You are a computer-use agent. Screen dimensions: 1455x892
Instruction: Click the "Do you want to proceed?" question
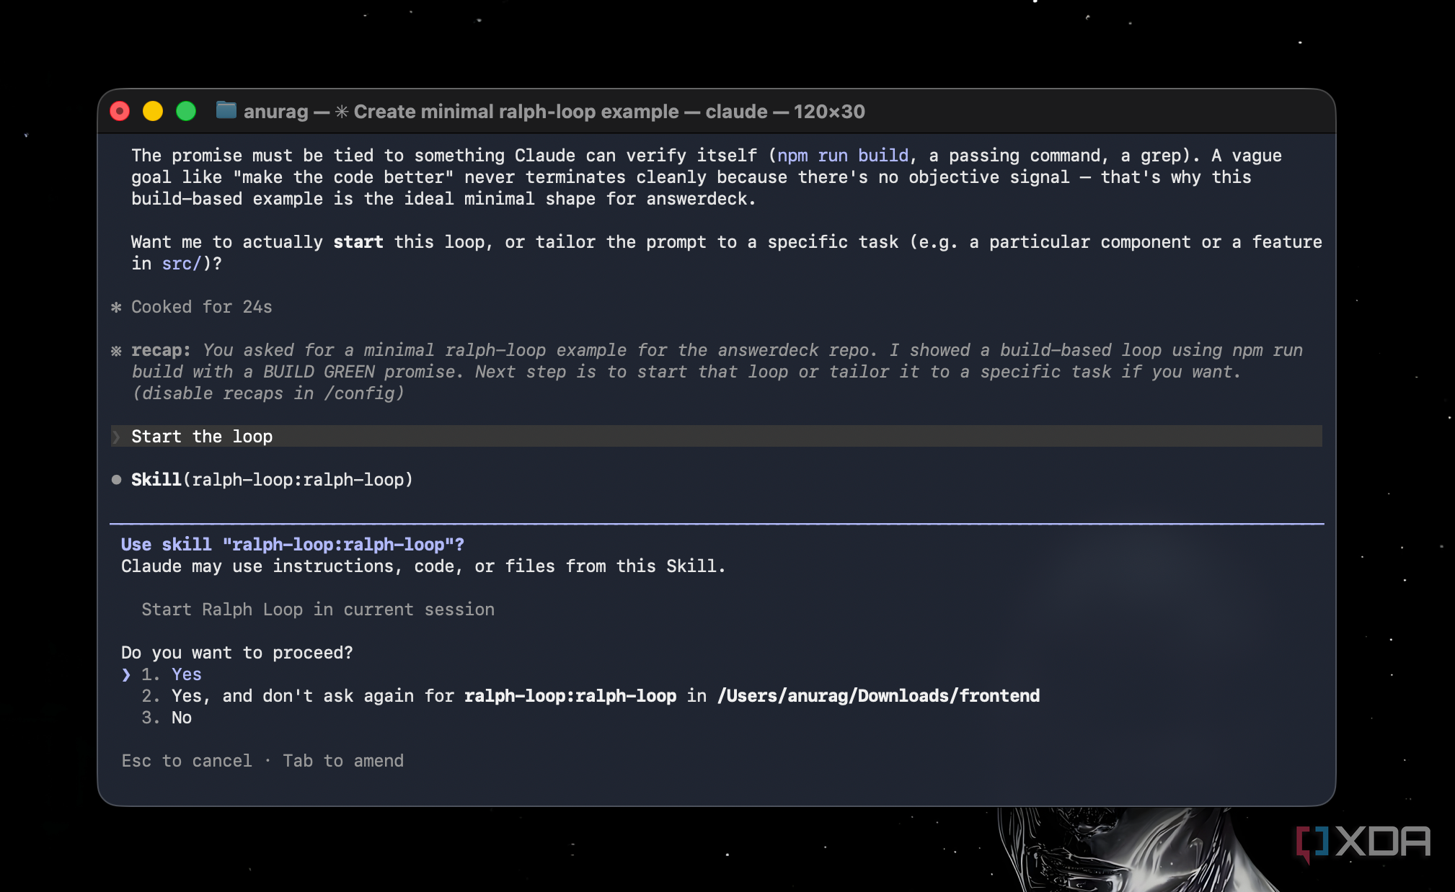237,653
